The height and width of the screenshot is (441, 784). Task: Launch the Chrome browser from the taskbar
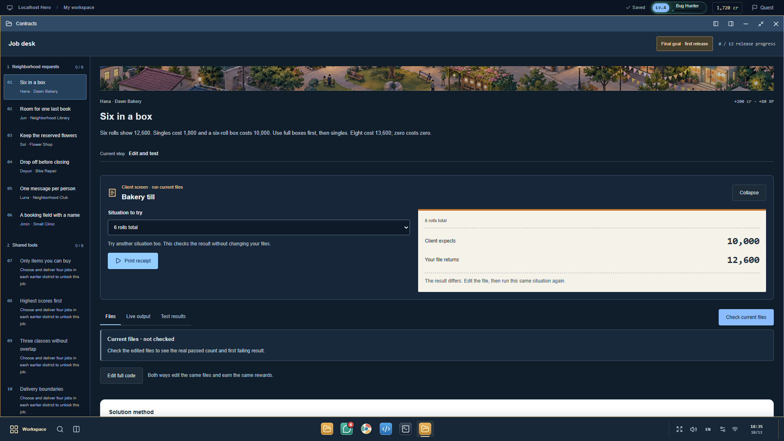(x=366, y=429)
